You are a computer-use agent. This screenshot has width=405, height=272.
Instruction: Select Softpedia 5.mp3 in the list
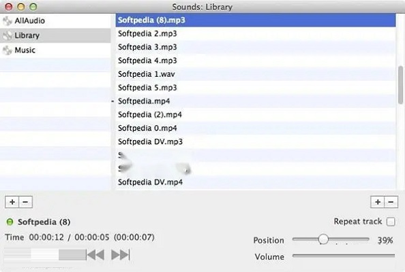(x=256, y=88)
